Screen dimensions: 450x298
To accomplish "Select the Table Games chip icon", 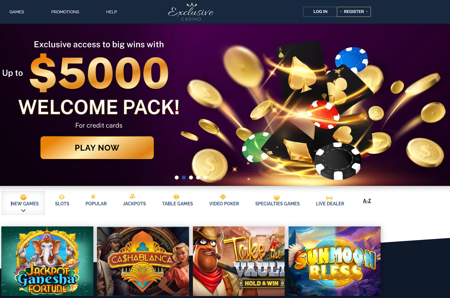I will click(x=176, y=197).
